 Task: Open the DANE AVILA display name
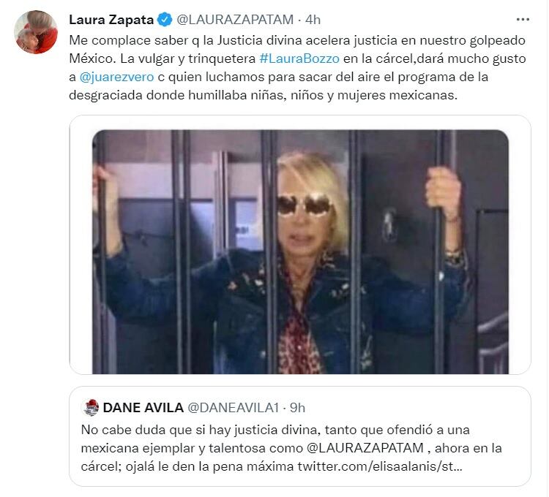(x=143, y=408)
